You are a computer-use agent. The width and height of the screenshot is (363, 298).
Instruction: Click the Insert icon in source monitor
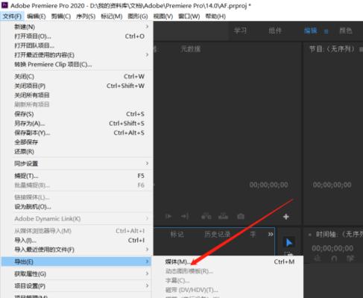coord(206,216)
